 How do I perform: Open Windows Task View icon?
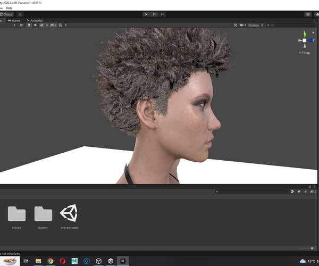point(26,261)
